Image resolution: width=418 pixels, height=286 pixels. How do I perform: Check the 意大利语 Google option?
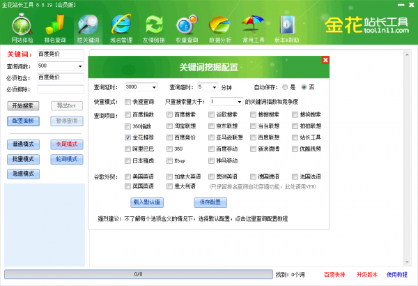(x=169, y=186)
